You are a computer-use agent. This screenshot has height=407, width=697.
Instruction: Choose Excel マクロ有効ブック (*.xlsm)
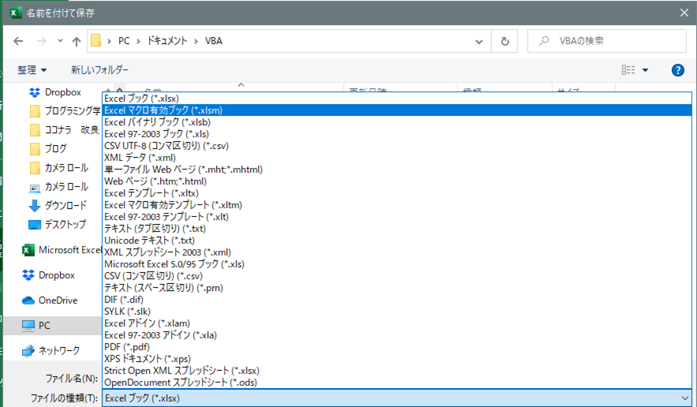[397, 110]
